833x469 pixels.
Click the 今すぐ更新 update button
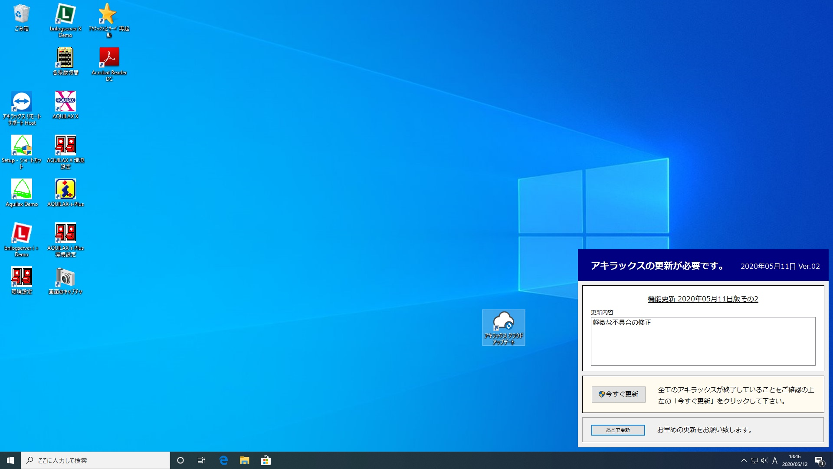pyautogui.click(x=618, y=394)
